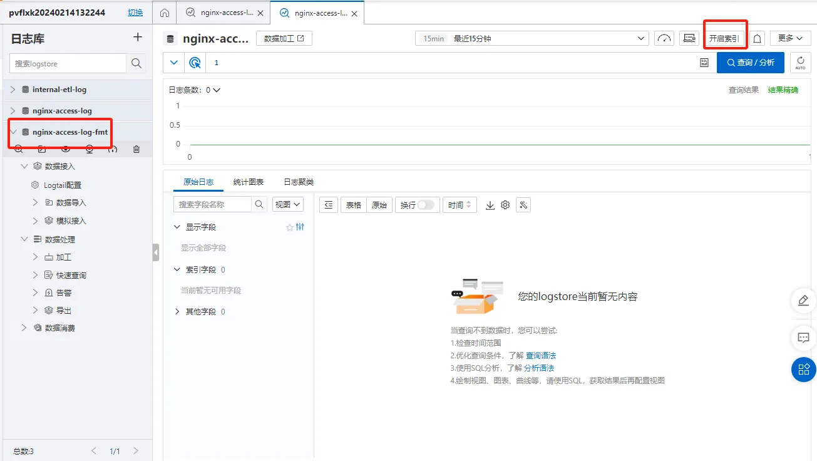Image resolution: width=817 pixels, height=461 pixels.
Task: Open the 时间 sort dropdown
Action: (x=460, y=205)
